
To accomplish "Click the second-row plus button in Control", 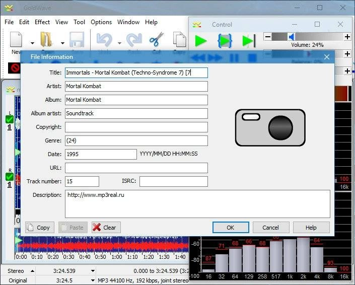I will [x=347, y=54].
